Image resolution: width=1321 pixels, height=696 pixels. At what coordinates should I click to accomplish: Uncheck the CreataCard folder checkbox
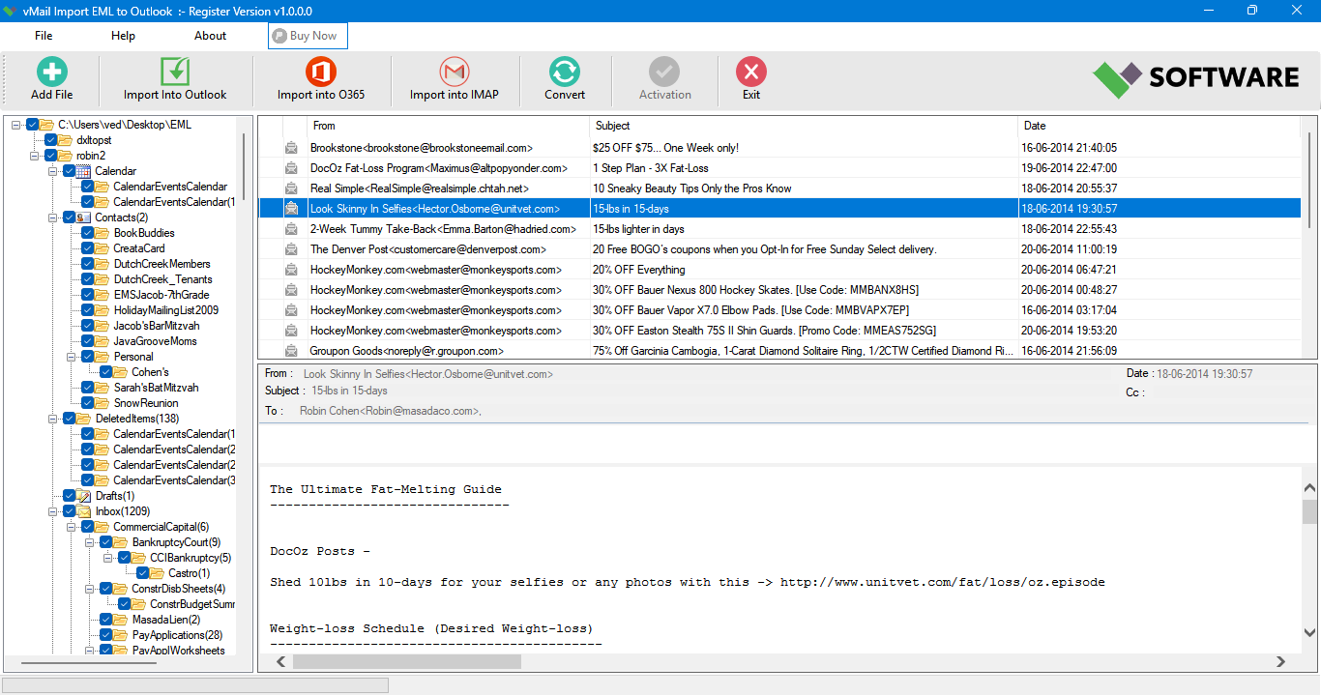[x=88, y=248]
